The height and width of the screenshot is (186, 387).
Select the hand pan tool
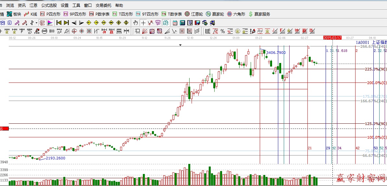136,23
